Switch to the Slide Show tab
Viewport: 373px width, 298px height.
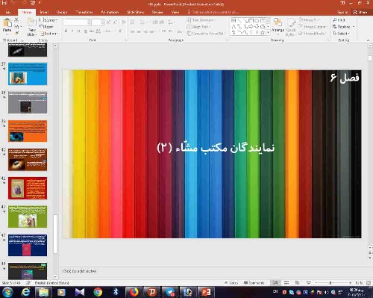[135, 12]
